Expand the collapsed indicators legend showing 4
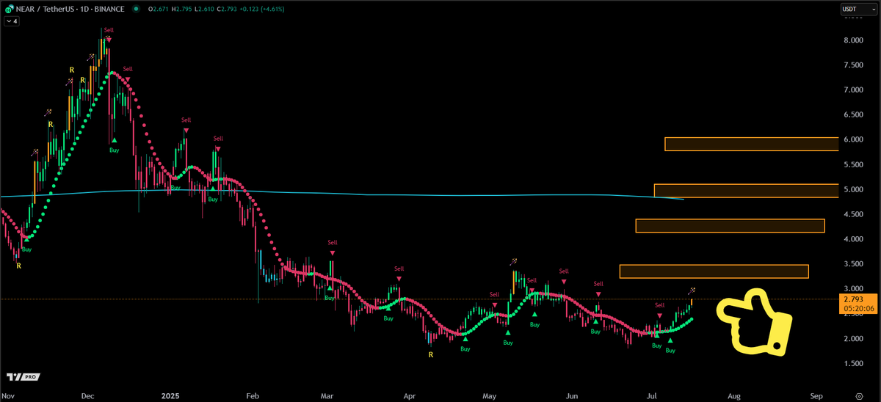The image size is (881, 402). (12, 22)
